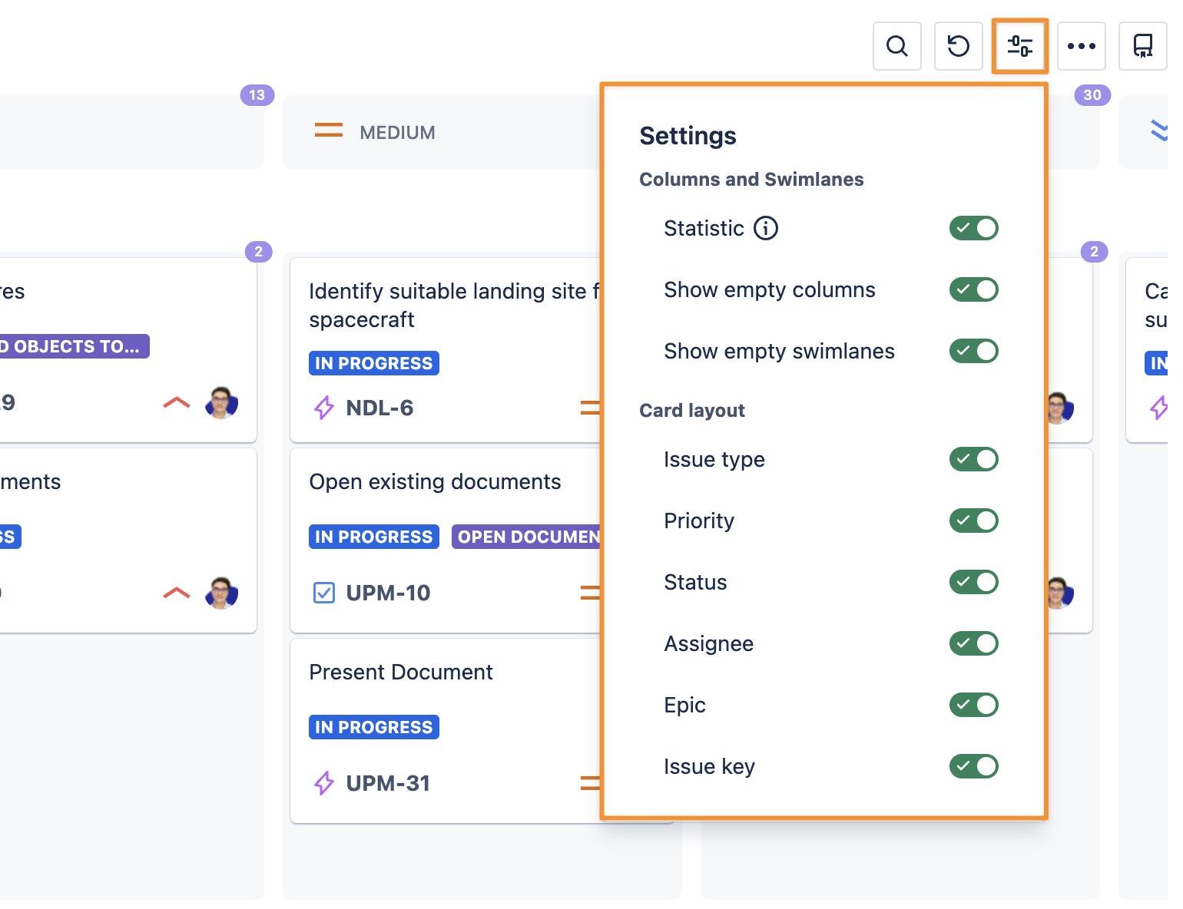This screenshot has height=909, width=1183.
Task: Turn off the Assignee toggle
Action: pyautogui.click(x=973, y=643)
